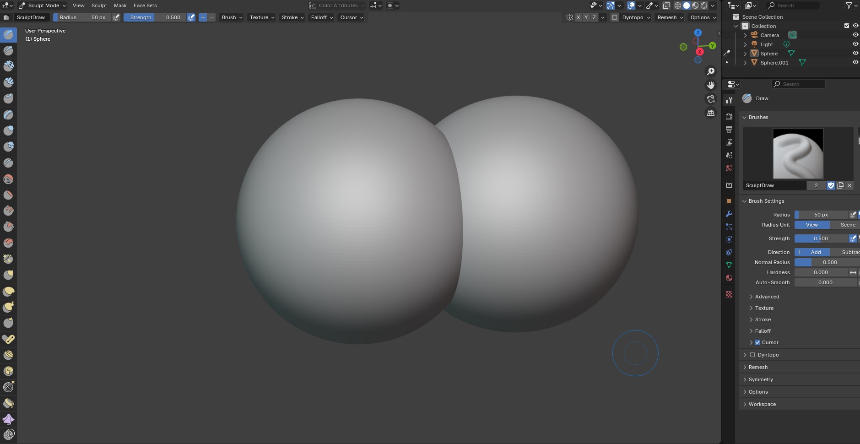Open the Face Sets menu
The image size is (860, 444).
[x=145, y=5]
